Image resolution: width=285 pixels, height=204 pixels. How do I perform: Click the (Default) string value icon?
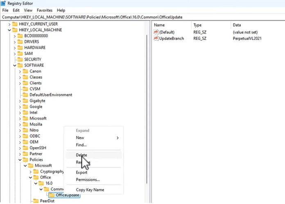click(x=156, y=32)
